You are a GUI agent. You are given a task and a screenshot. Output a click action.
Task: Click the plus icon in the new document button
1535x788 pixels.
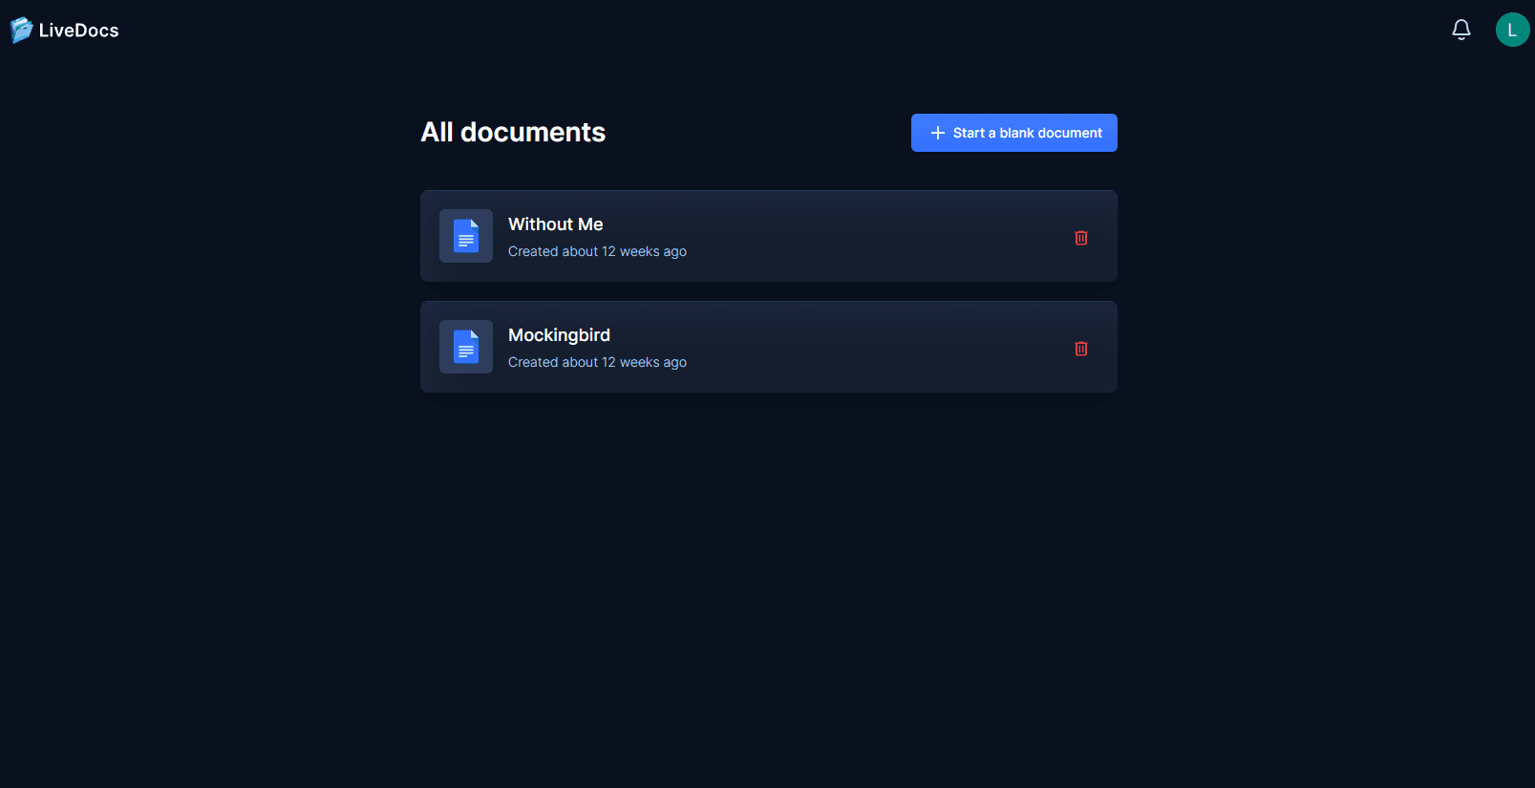coord(937,133)
